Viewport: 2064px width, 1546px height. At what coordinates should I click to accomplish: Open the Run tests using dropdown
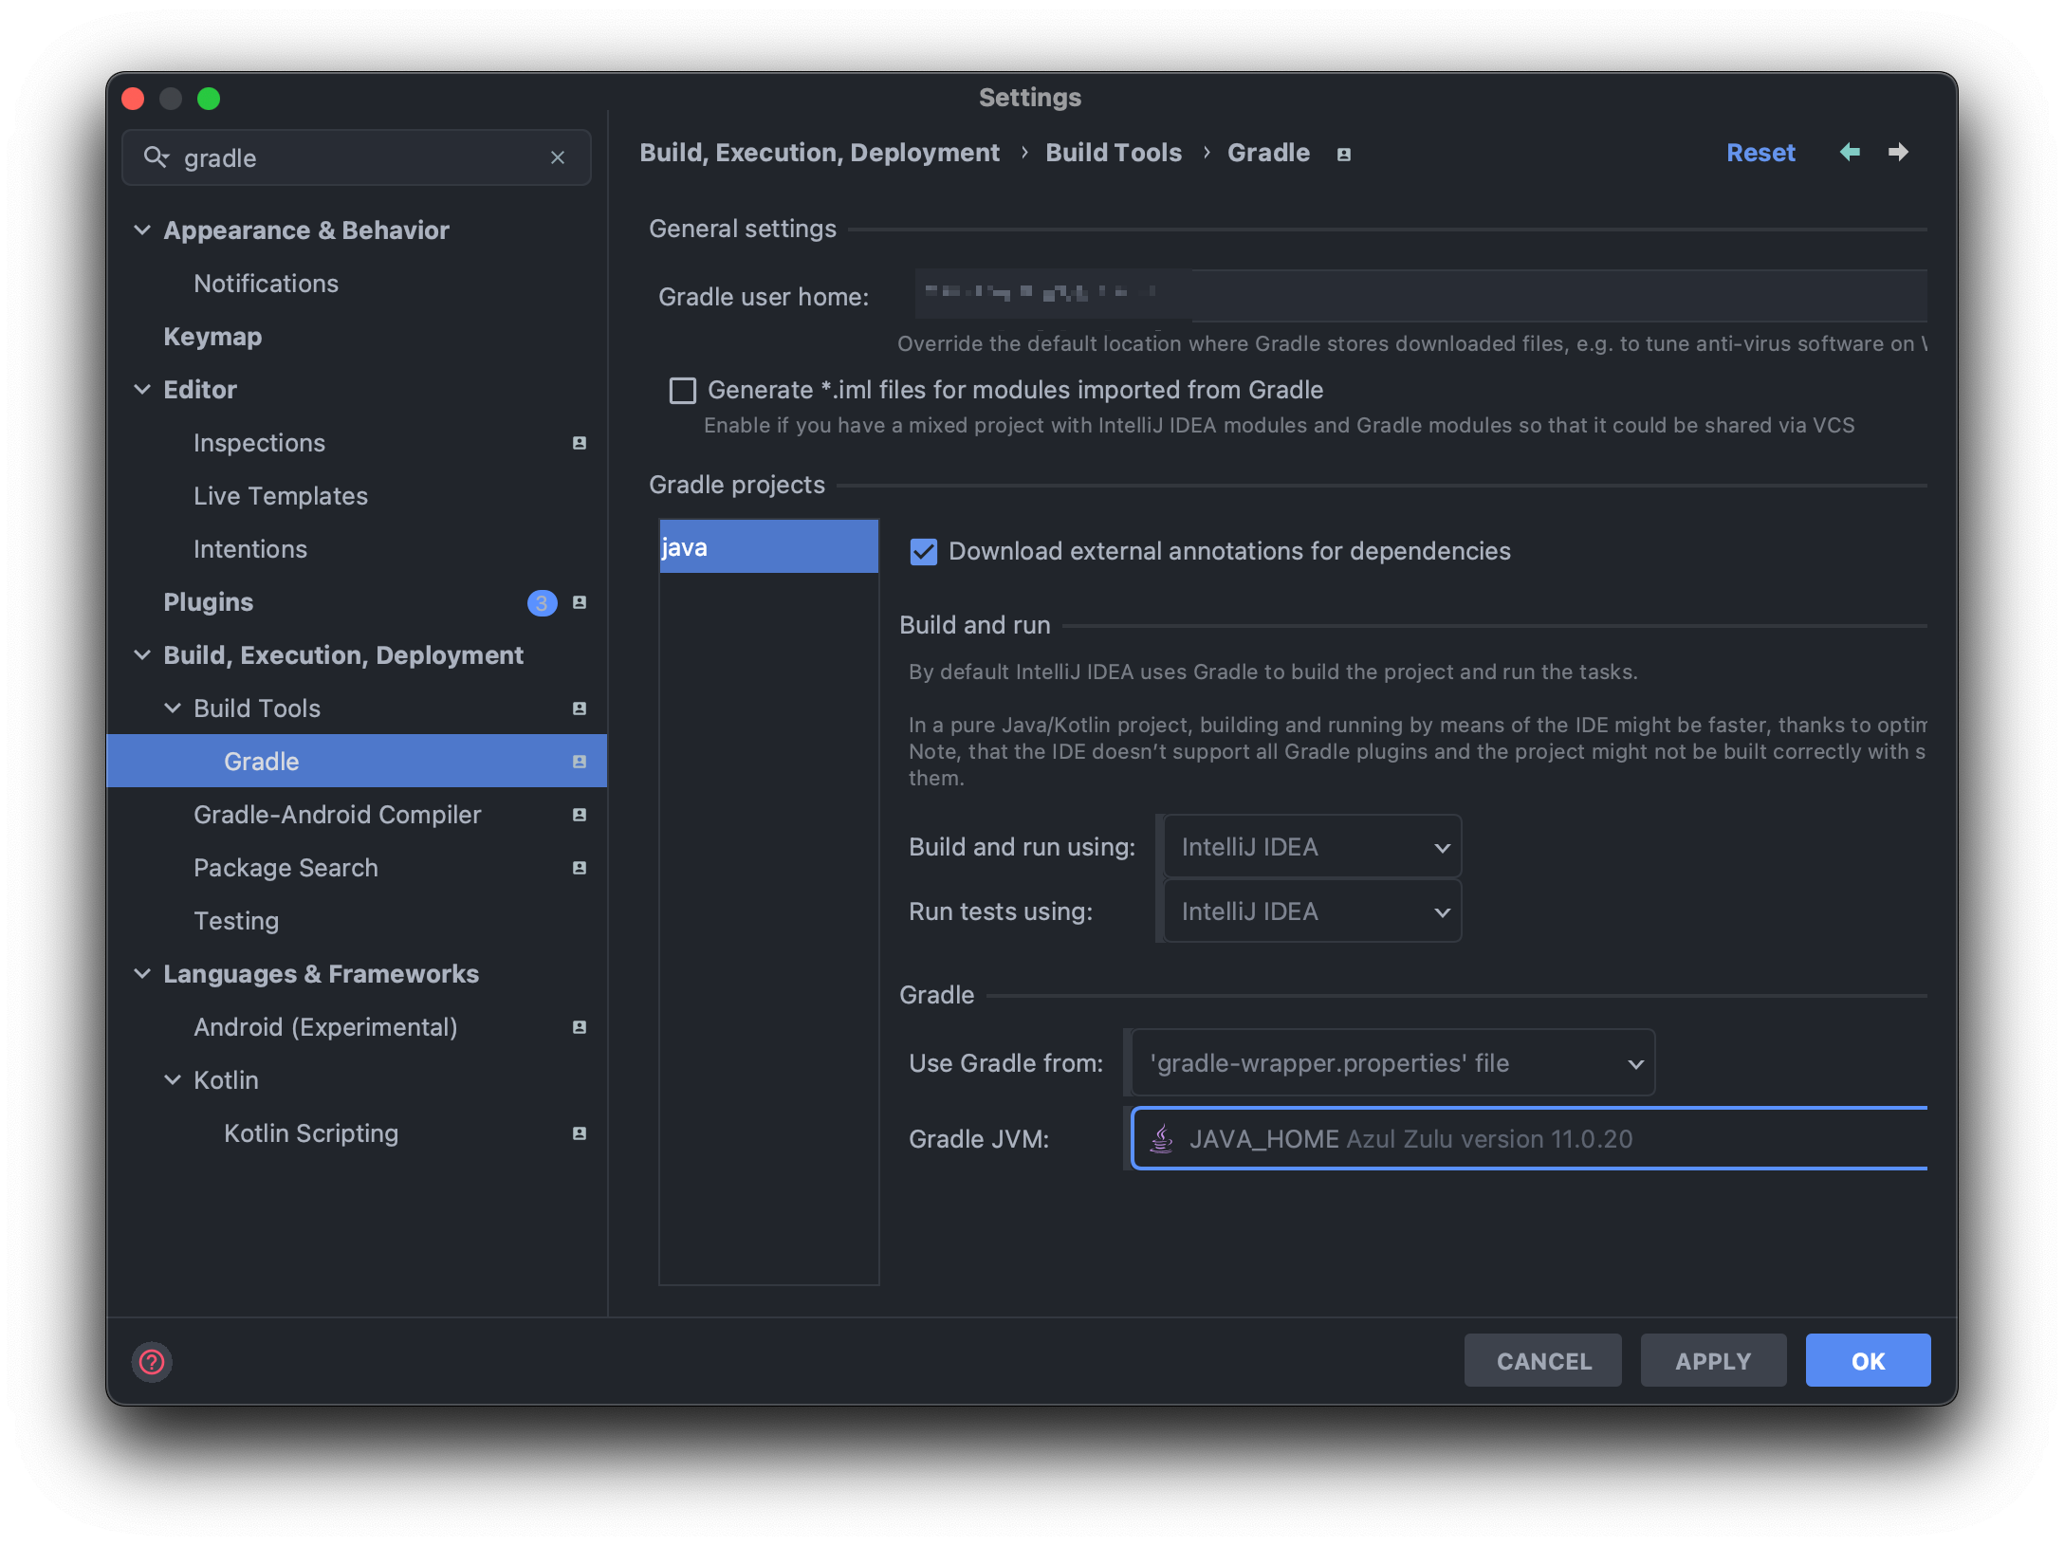pos(1313,911)
